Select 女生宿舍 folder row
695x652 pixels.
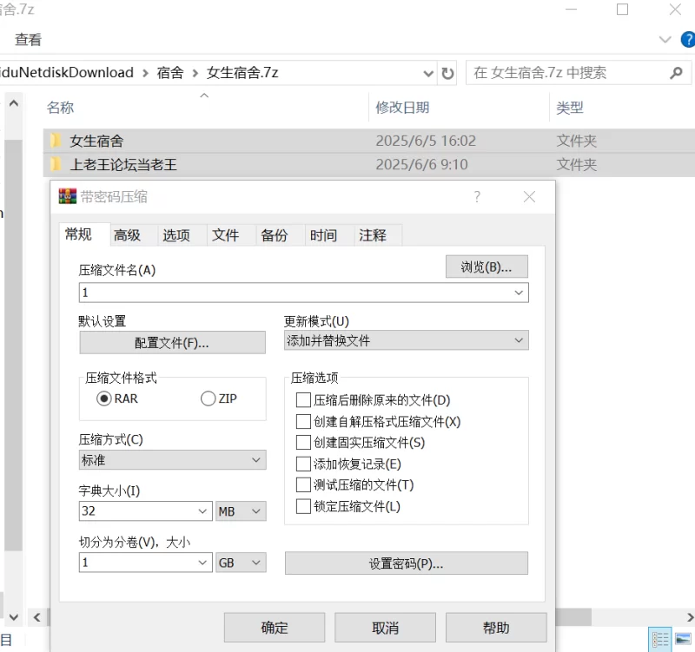tap(368, 141)
